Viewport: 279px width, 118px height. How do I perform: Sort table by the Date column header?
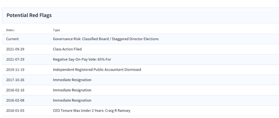pyautogui.click(x=10, y=30)
